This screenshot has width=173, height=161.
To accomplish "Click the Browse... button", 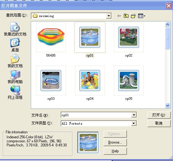I will click(x=115, y=142).
